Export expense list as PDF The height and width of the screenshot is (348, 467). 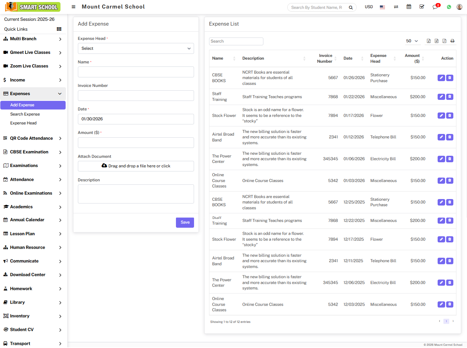pyautogui.click(x=444, y=41)
